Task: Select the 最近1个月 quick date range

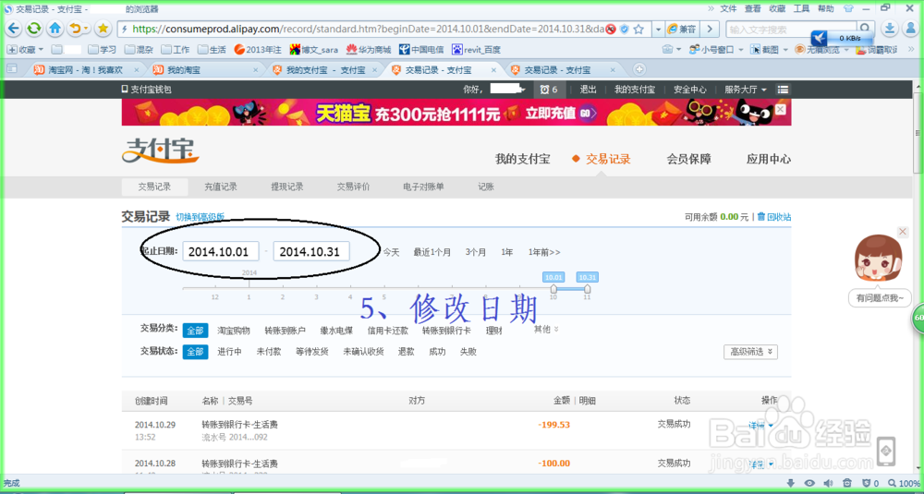Action: (432, 252)
